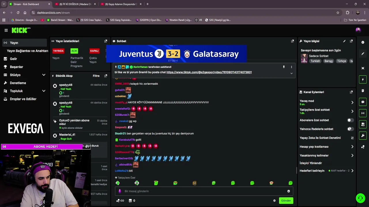Viewport: 369px width, 207px height.
Task: Click the lightning bolt icon in right sidebar
Action: click(363, 79)
